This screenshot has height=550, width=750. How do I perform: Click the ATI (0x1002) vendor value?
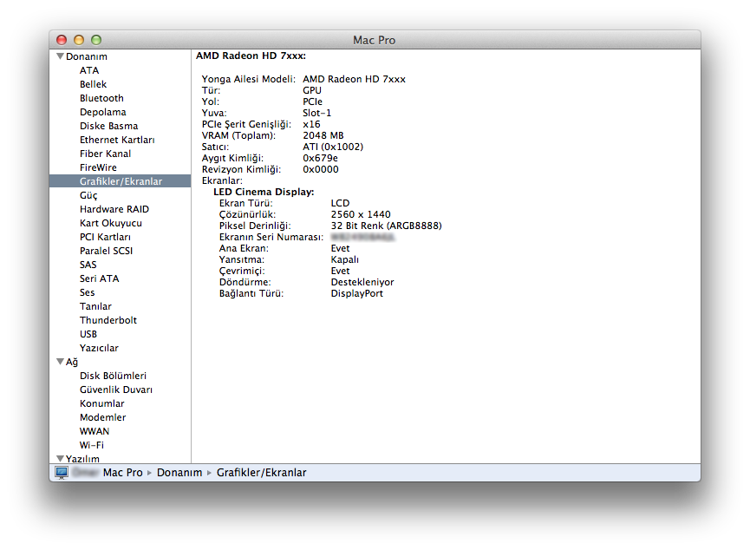(x=333, y=147)
